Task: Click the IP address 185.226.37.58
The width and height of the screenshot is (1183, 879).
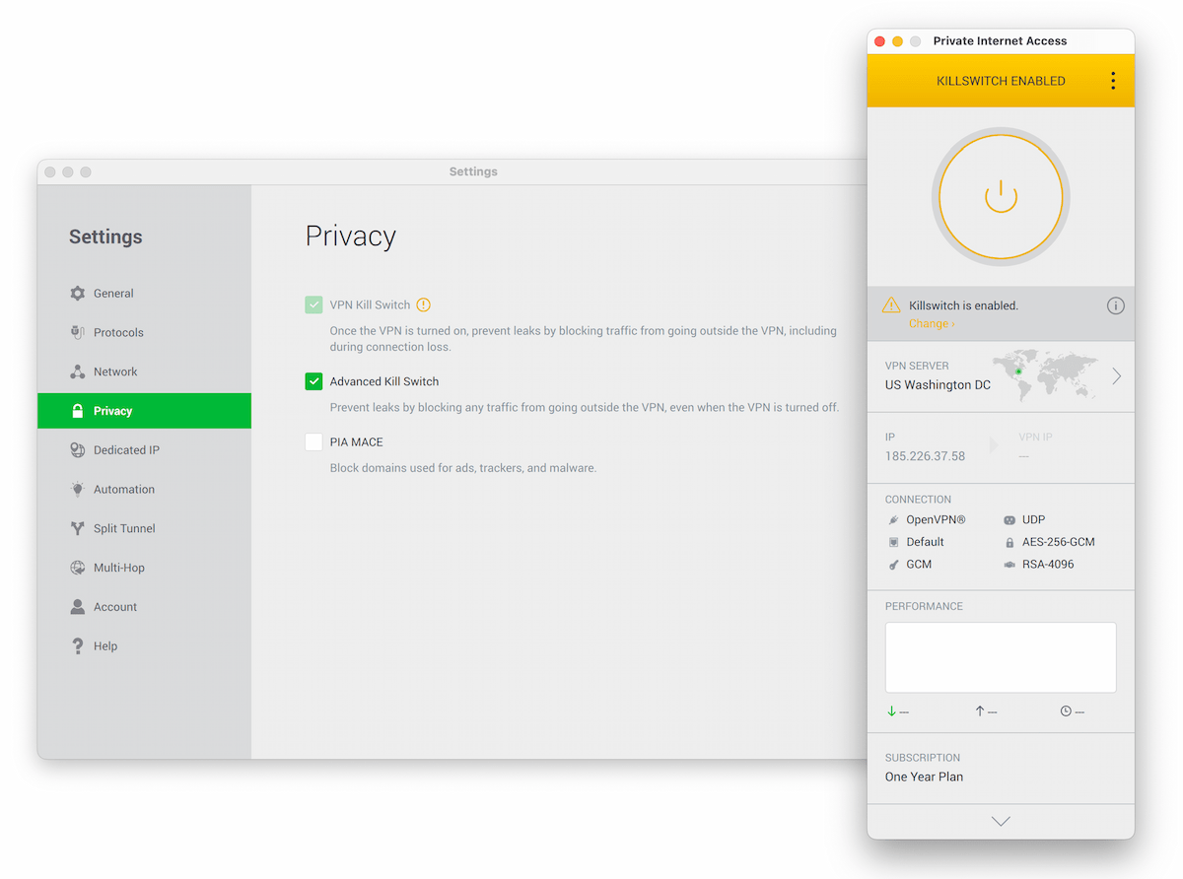Action: [925, 456]
